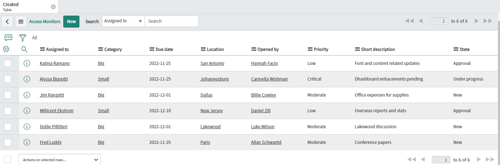Screen dimensions: 500x165
Task: Preview Katina Ramano record info icon
Action: click(x=27, y=63)
